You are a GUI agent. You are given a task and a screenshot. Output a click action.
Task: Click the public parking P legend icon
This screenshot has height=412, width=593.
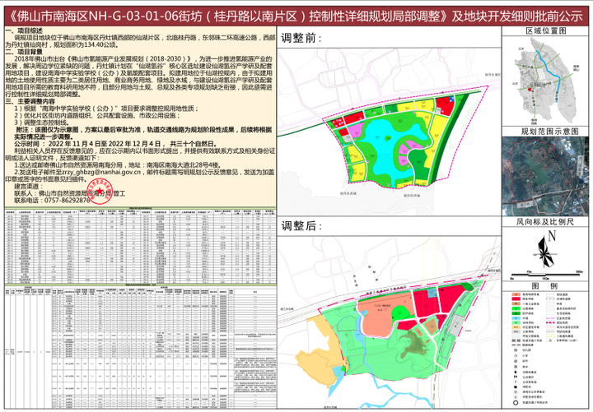pos(516,382)
